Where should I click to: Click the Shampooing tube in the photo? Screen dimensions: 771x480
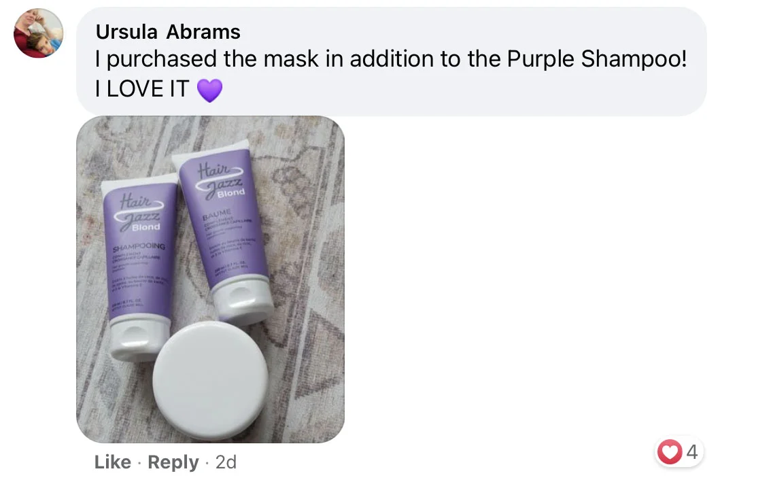pyautogui.click(x=140, y=268)
